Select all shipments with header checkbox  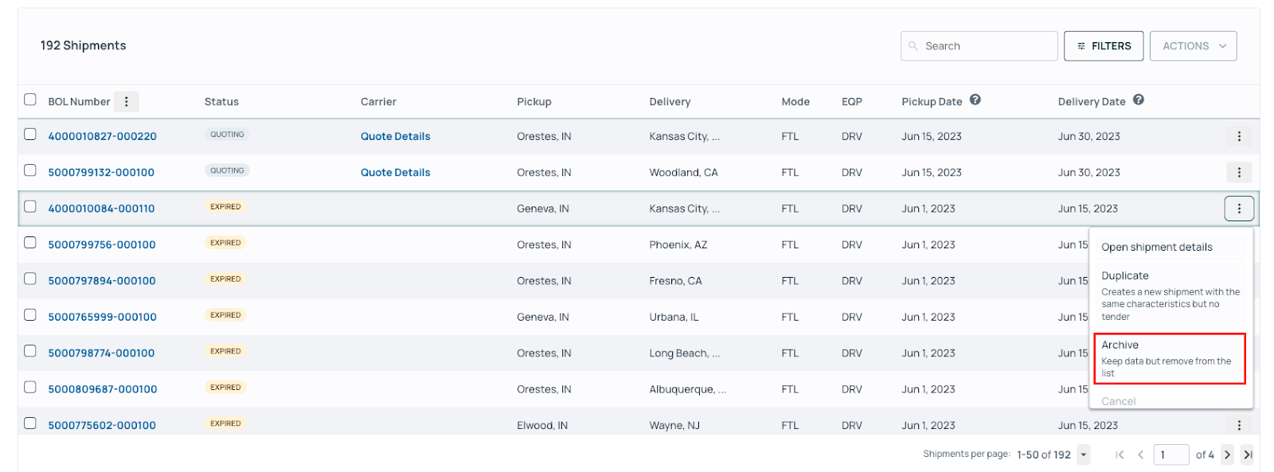tap(30, 99)
